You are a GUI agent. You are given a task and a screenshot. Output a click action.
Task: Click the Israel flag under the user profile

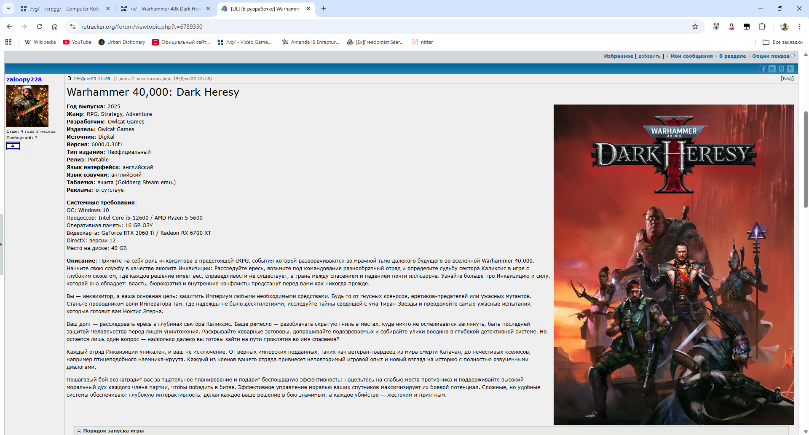point(13,146)
